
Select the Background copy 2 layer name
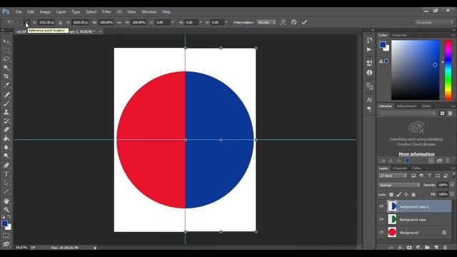click(x=414, y=206)
